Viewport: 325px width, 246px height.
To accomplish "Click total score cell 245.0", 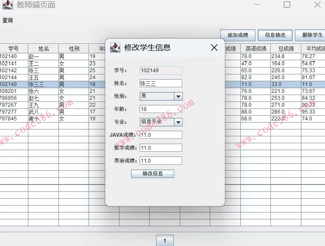I will pyautogui.click(x=286, y=77).
